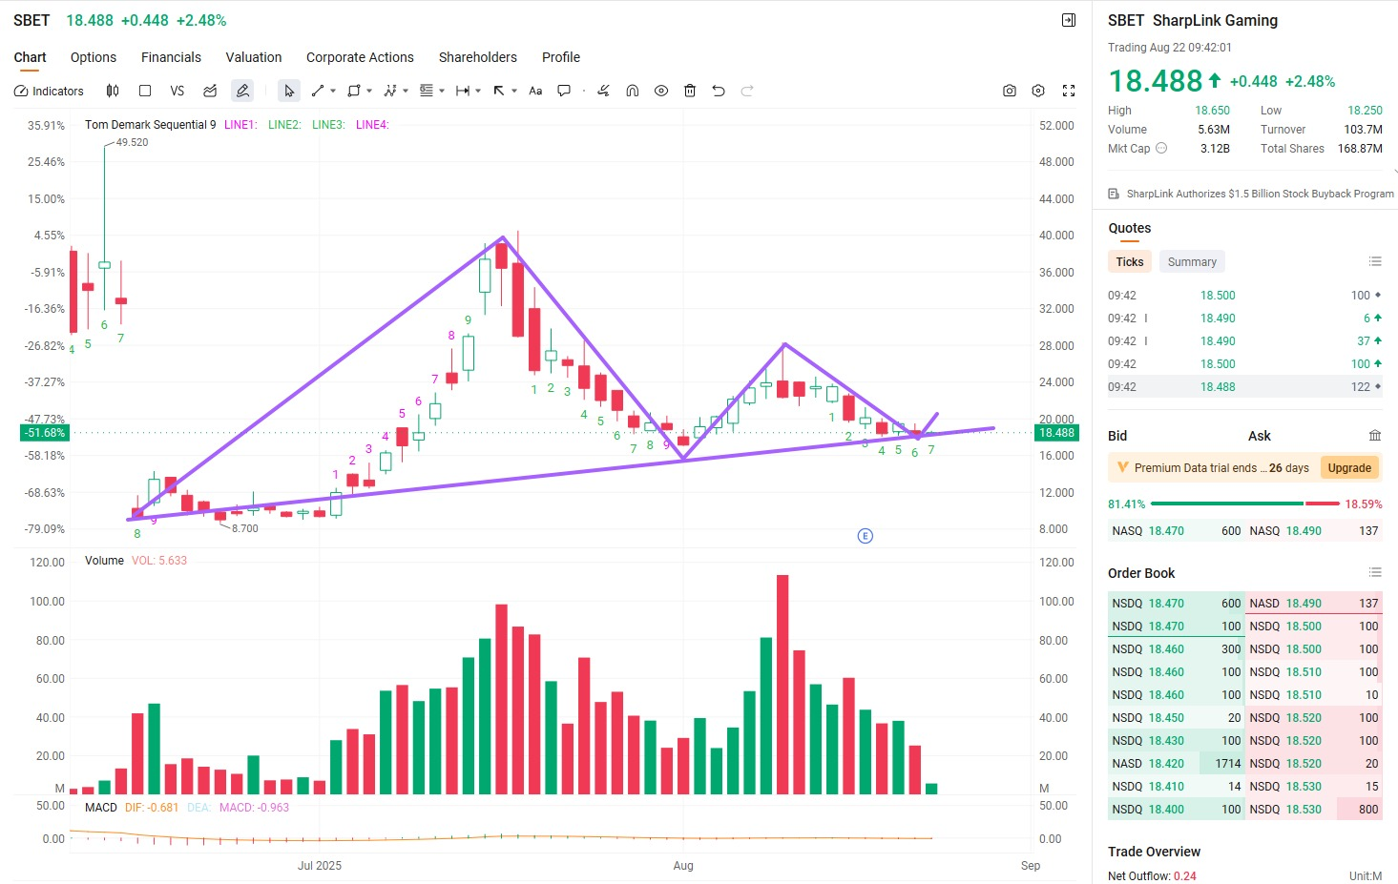
Task: Select the brush eraser tool
Action: [x=603, y=92]
